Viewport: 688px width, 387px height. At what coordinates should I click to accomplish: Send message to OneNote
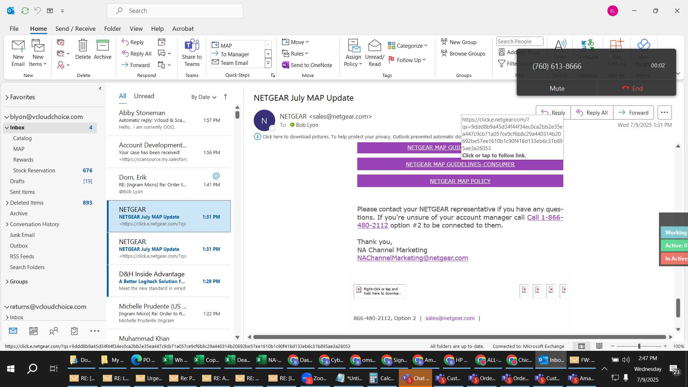pyautogui.click(x=307, y=65)
